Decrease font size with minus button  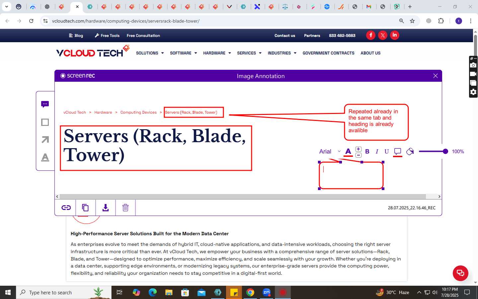[x=358, y=155]
